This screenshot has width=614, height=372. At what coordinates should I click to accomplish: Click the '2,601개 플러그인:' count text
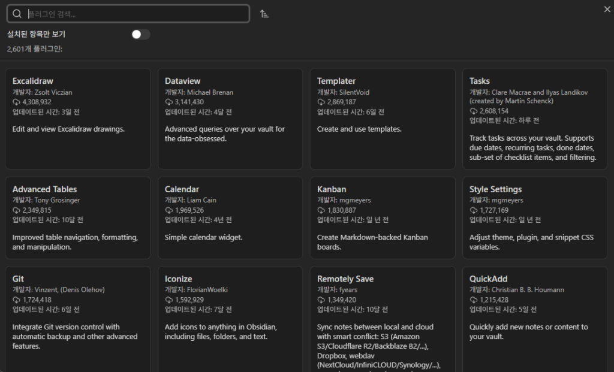[34, 49]
